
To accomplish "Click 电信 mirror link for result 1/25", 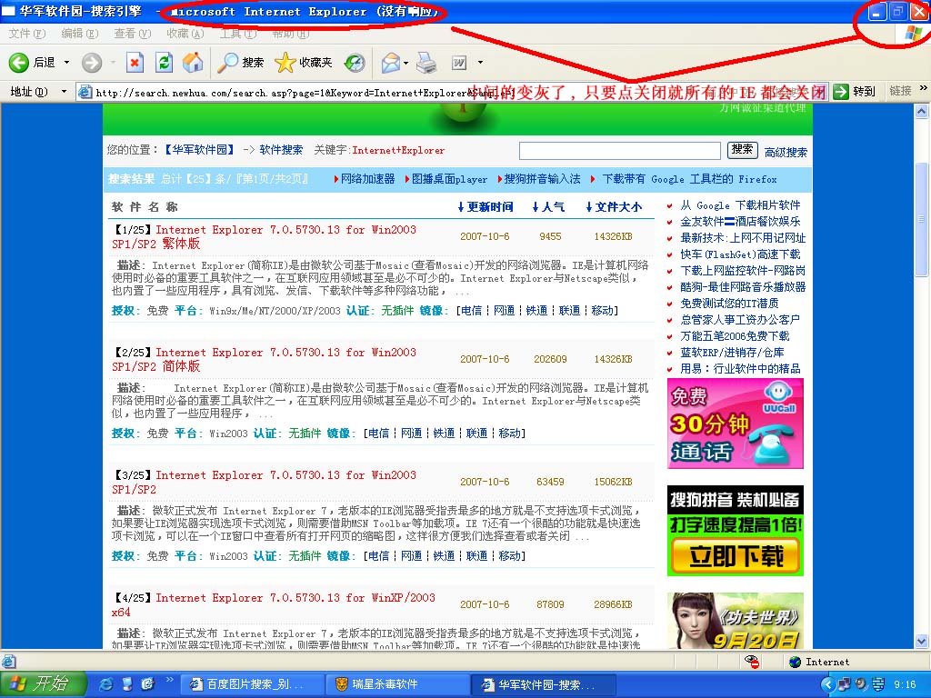I will coord(472,311).
